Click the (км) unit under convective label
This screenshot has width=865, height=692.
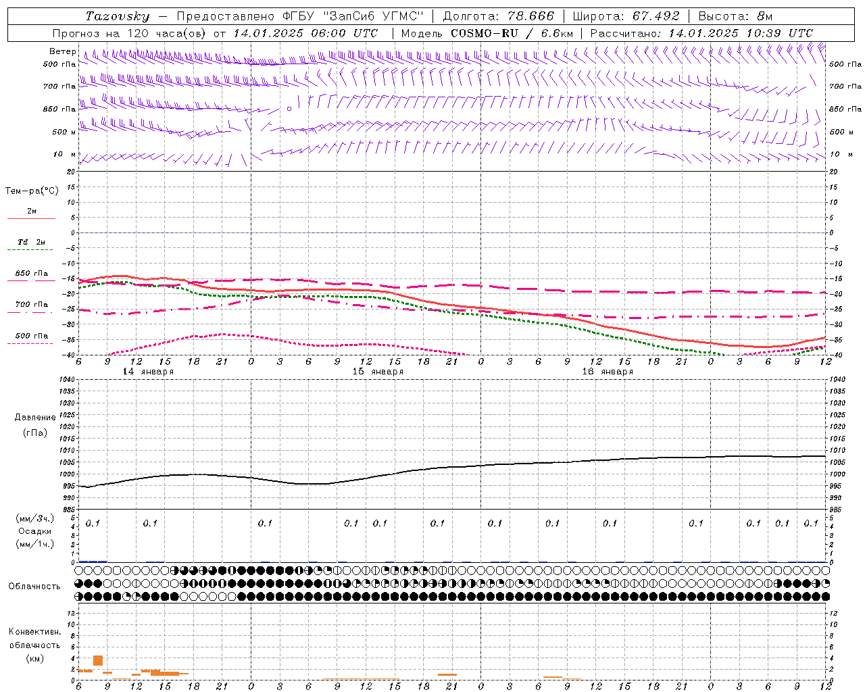[34, 658]
